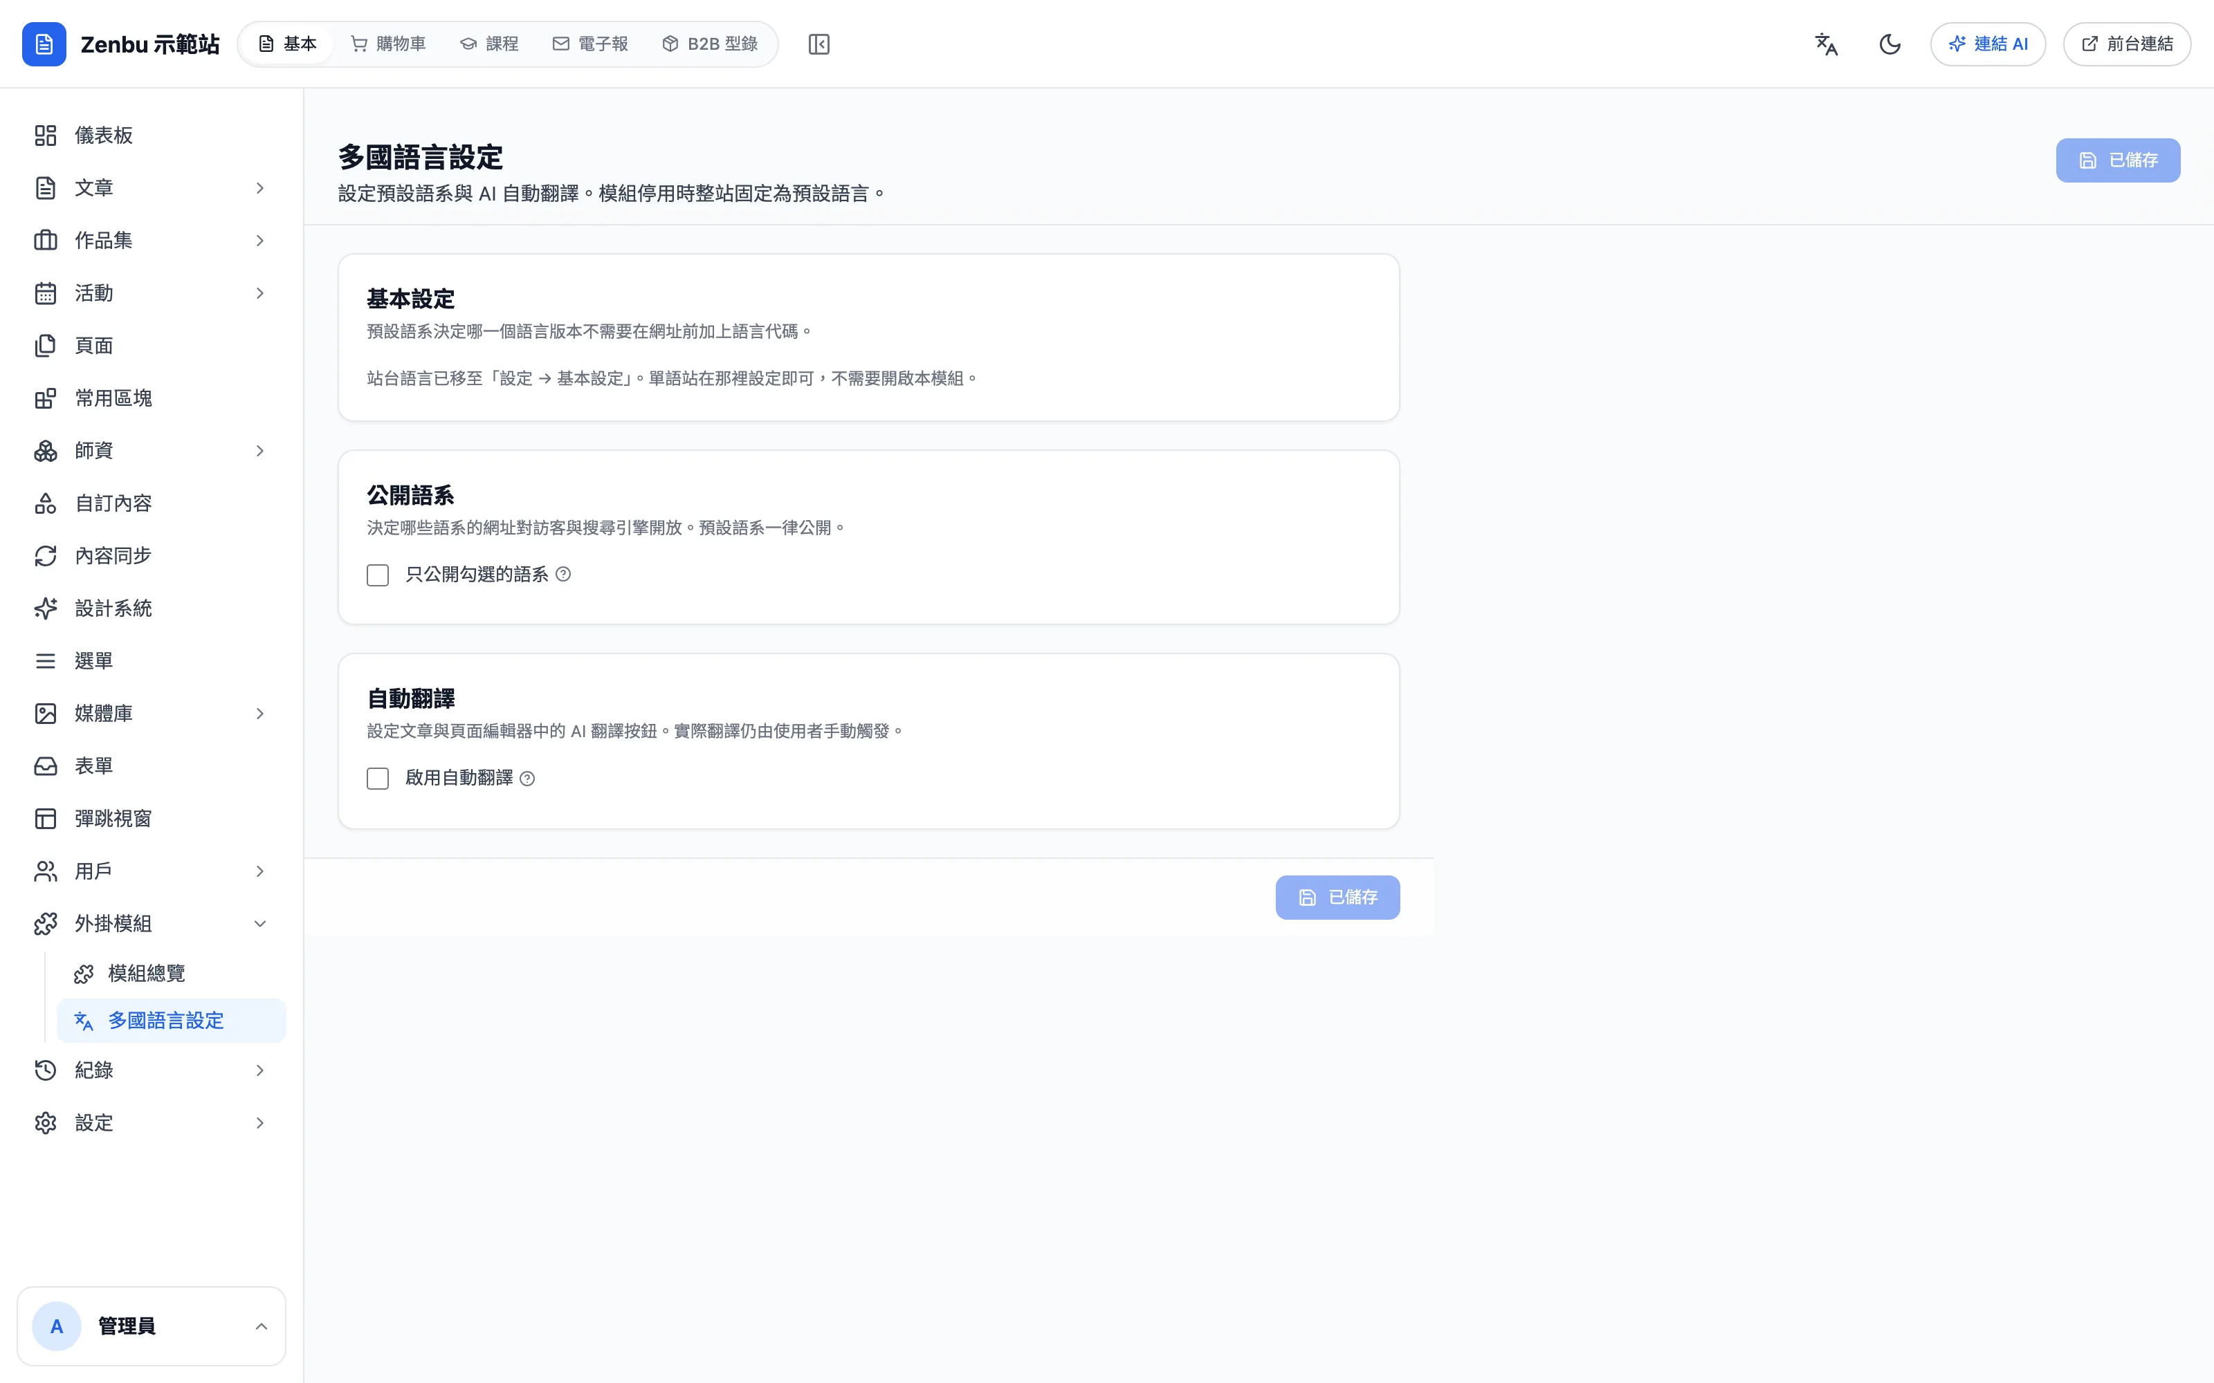Image resolution: width=2214 pixels, height=1383 pixels.
Task: Click help icon beside 只公開勾選的語系
Action: [564, 575]
